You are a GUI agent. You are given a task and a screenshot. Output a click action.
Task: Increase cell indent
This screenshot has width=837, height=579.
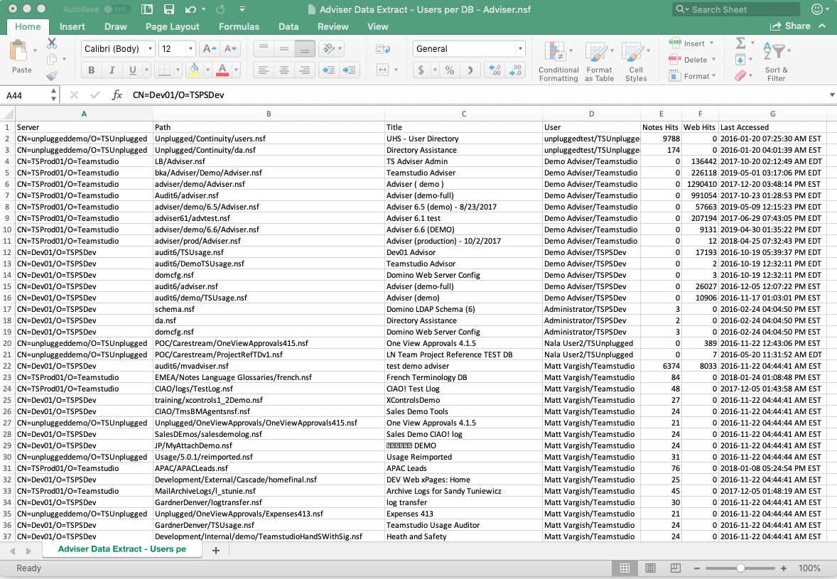pyautogui.click(x=349, y=70)
